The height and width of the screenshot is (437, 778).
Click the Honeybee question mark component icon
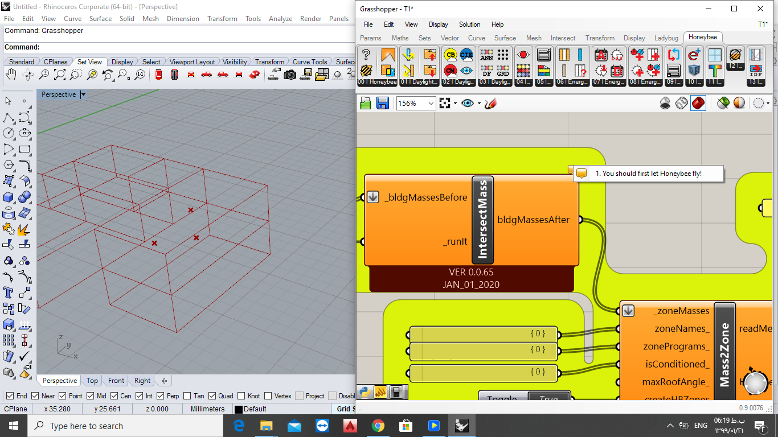coord(366,55)
